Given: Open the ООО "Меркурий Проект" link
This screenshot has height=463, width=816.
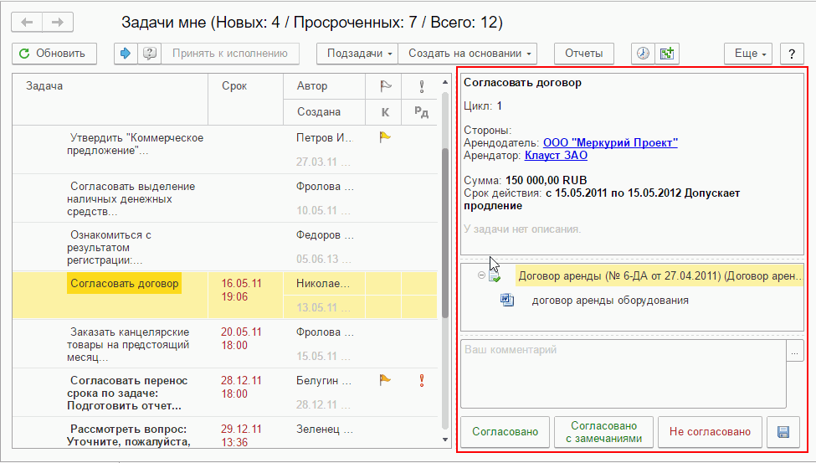Looking at the screenshot, I should coord(610,143).
